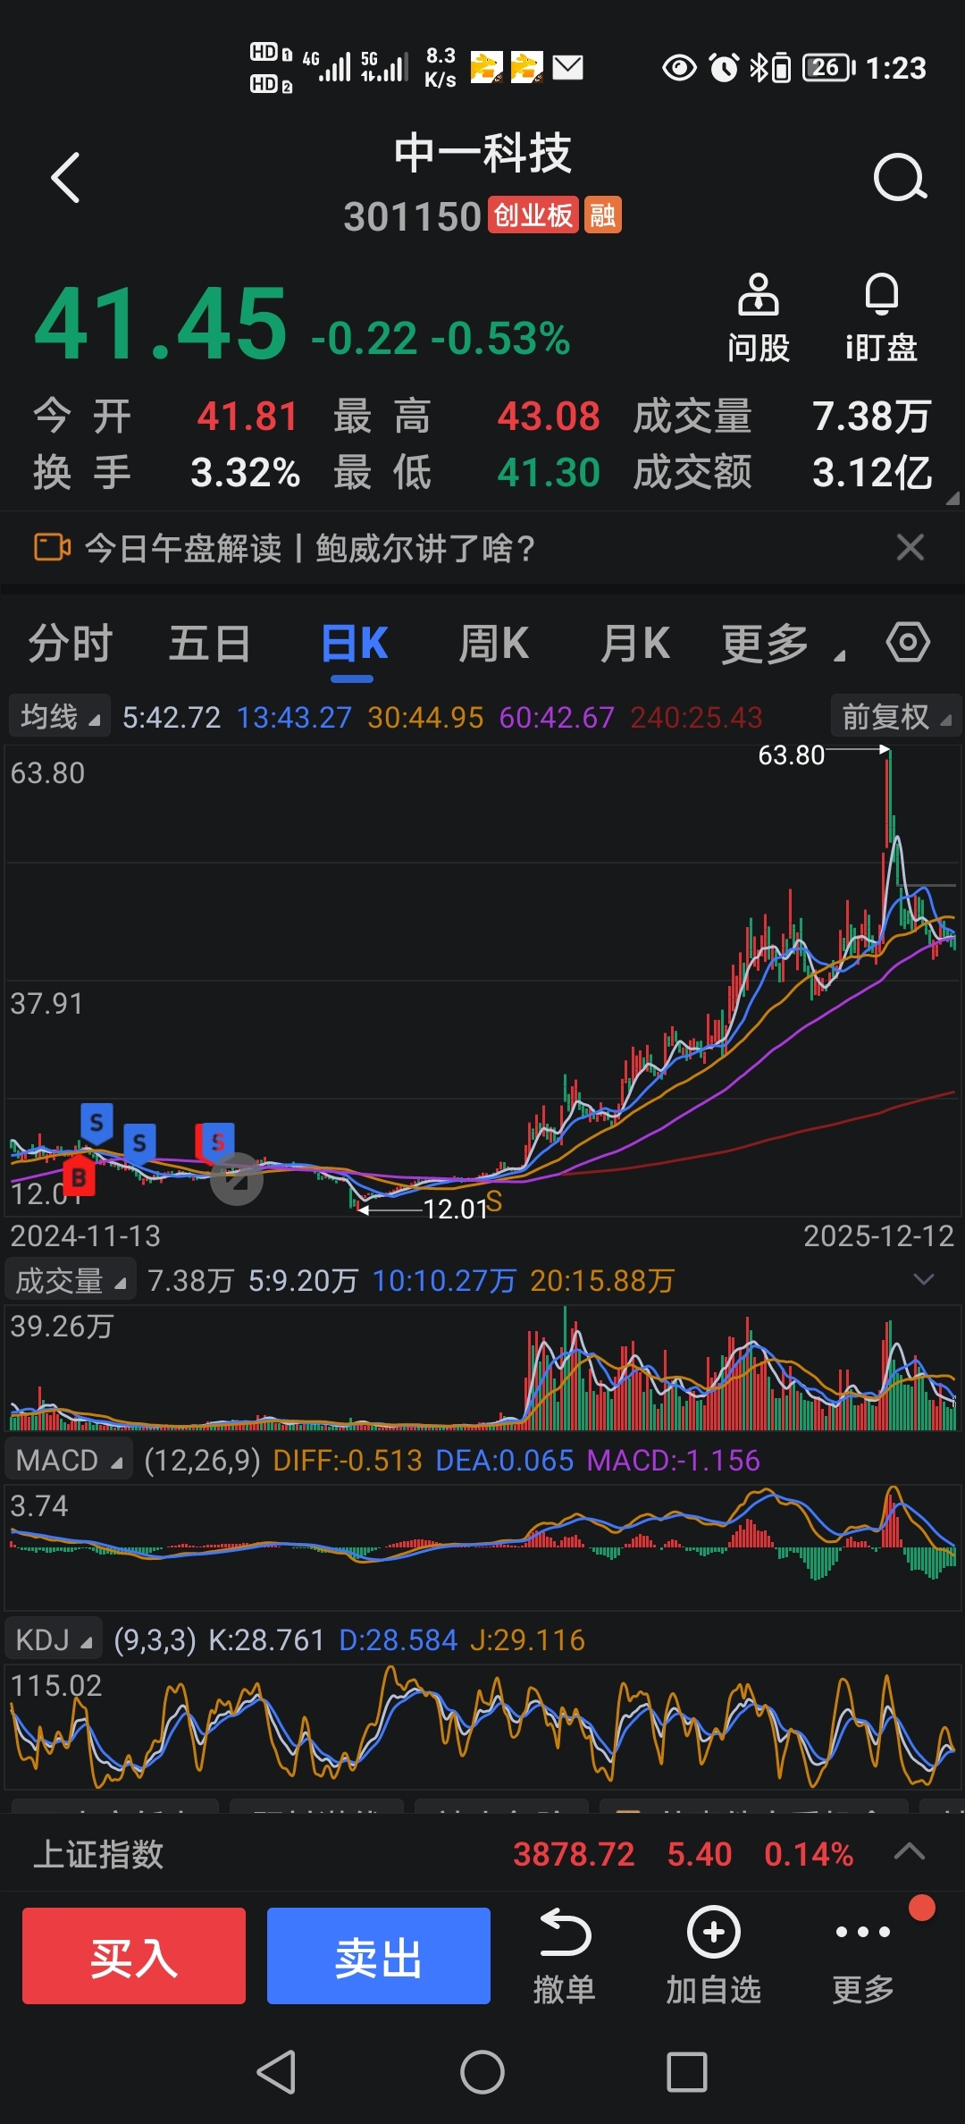
Task: Open the 前复权 adjustment dropdown
Action: [x=895, y=717]
